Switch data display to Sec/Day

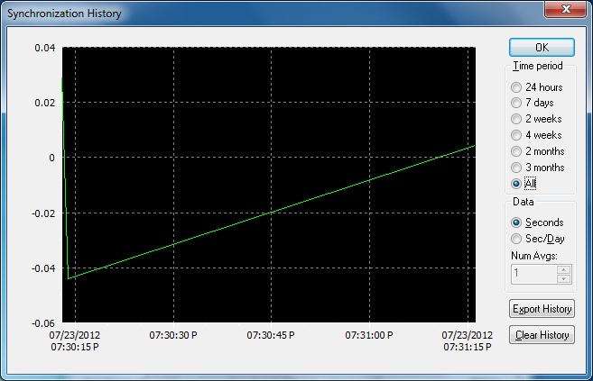[538, 239]
